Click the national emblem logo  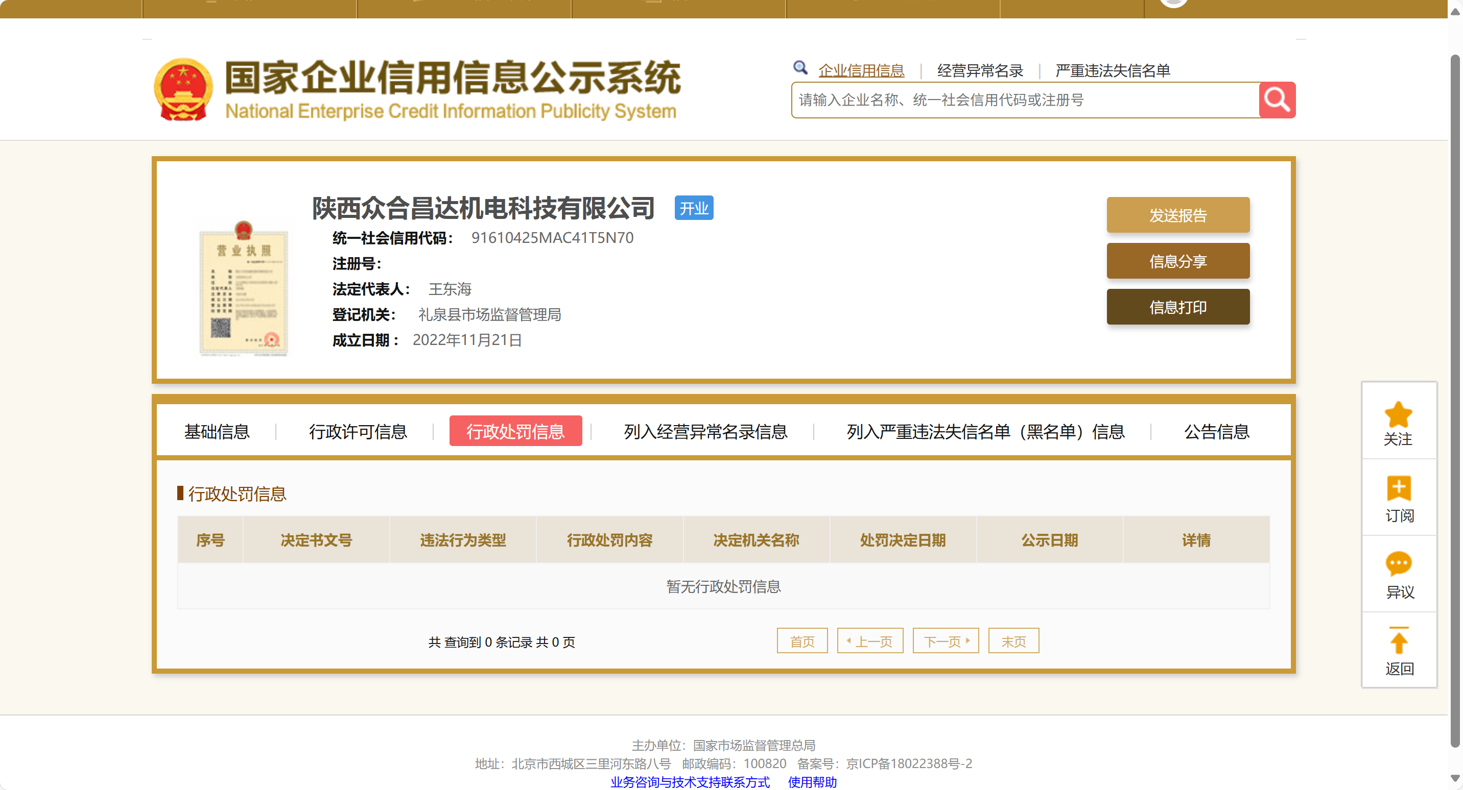(x=183, y=89)
